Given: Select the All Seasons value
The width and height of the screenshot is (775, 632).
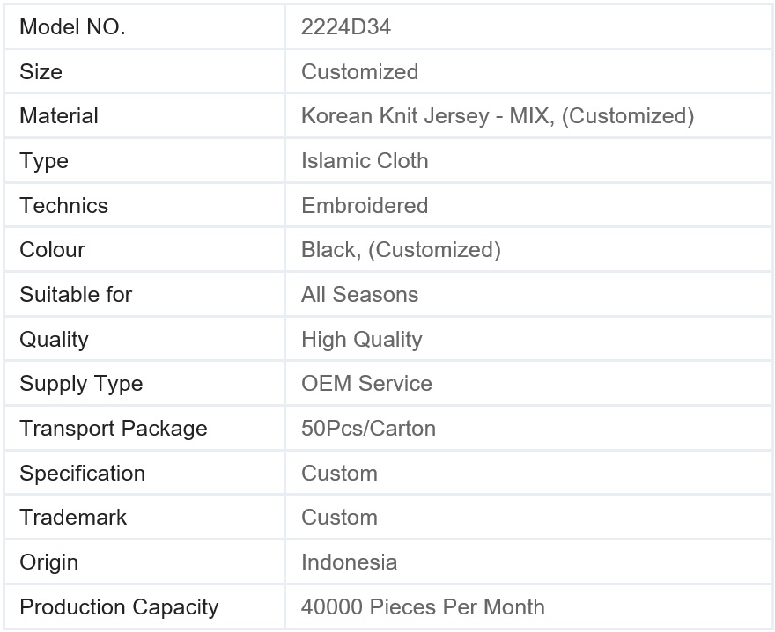Looking at the screenshot, I should point(360,295).
